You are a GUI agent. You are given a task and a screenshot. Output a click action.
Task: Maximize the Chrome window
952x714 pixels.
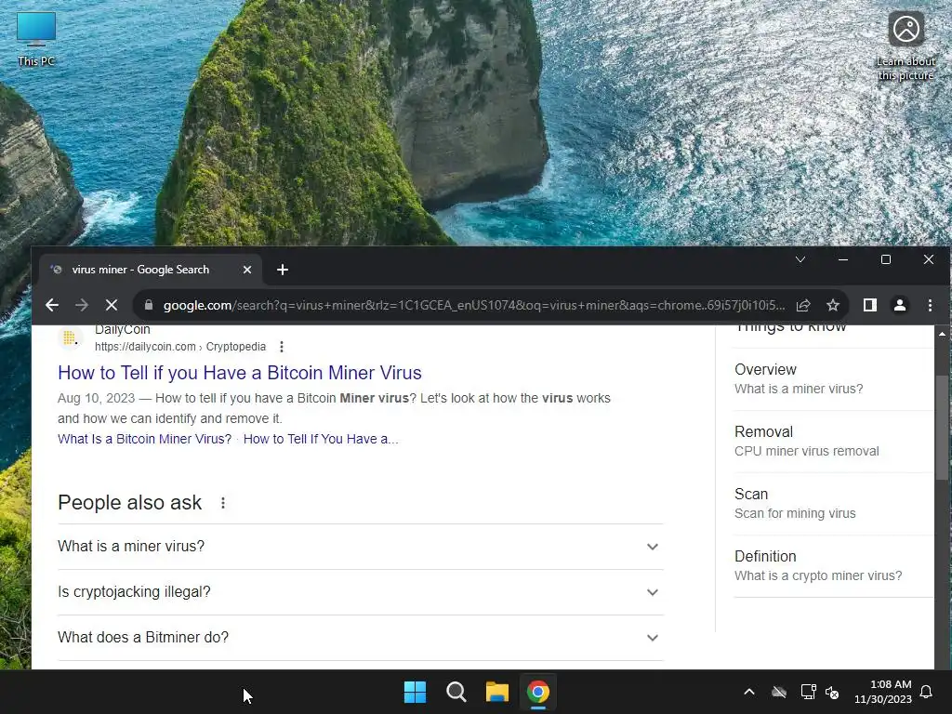click(886, 260)
